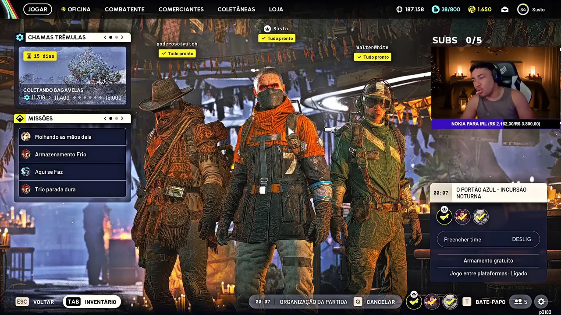Screen dimensions: 561x315
Task: Open the JOGAR tab
Action: pos(38,9)
